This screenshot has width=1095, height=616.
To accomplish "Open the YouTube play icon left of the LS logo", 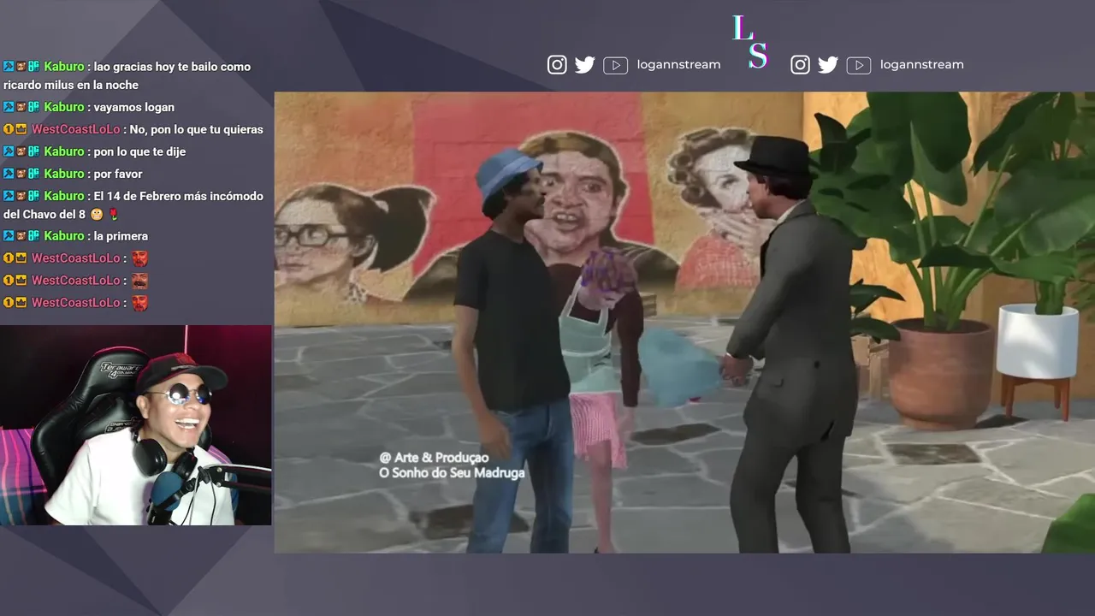I will [x=615, y=66].
